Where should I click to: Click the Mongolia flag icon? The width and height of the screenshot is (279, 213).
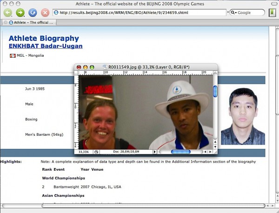coord(13,56)
